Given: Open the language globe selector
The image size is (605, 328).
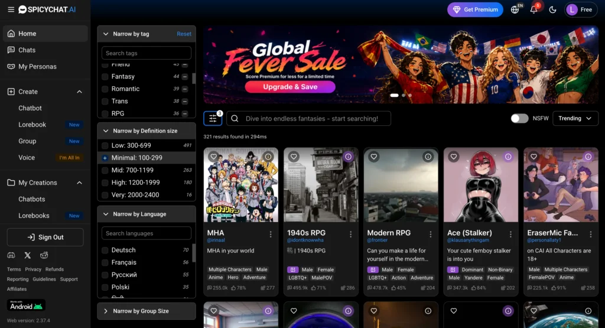Looking at the screenshot, I should click(515, 9).
